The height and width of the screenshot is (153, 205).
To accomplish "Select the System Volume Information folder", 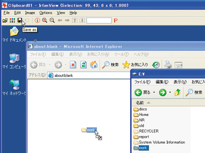I will tap(159, 142).
